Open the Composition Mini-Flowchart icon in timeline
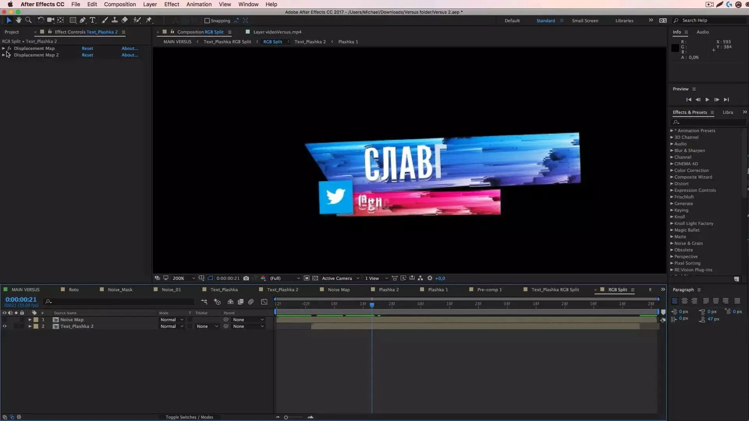This screenshot has width=749, height=421. point(204,302)
